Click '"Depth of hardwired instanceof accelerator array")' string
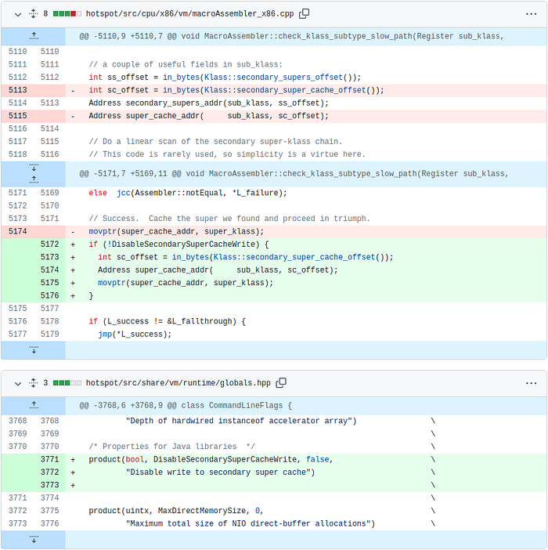Viewport: 548px width, 550px height. pos(240,421)
